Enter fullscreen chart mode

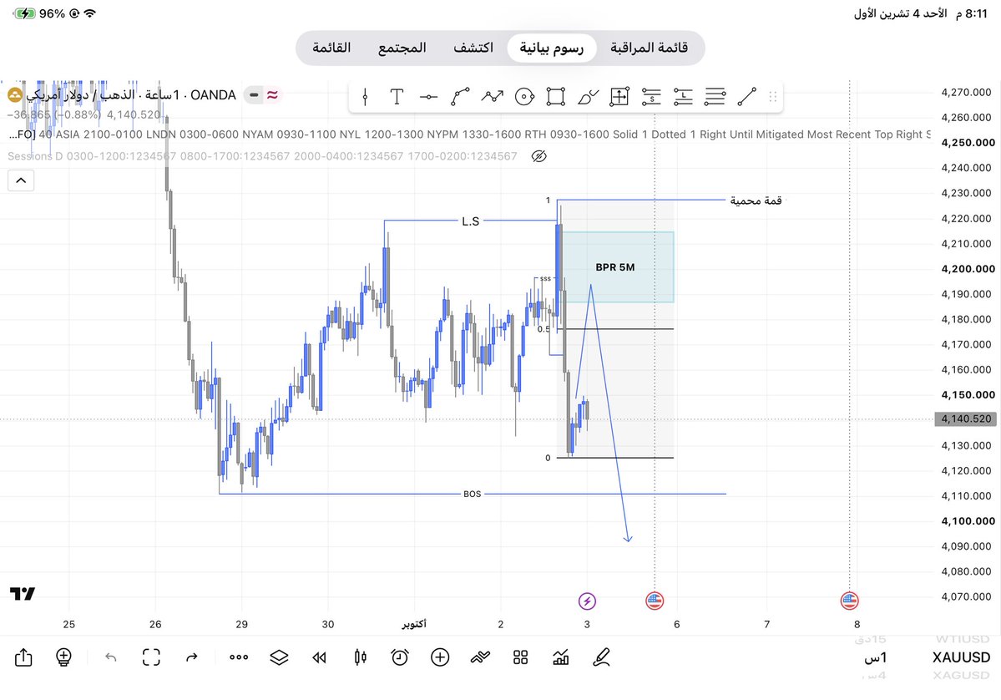coord(151,657)
